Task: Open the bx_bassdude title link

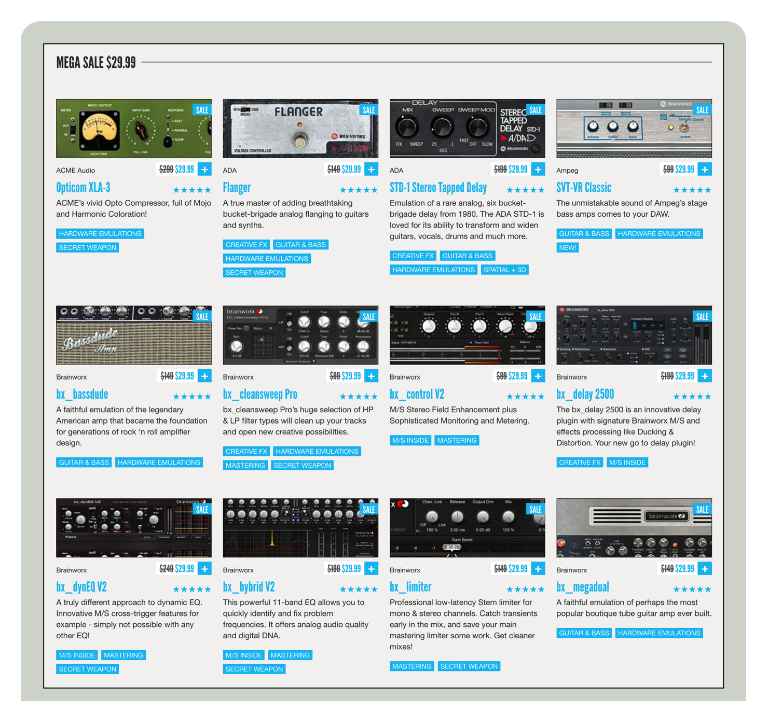Action: 82,395
